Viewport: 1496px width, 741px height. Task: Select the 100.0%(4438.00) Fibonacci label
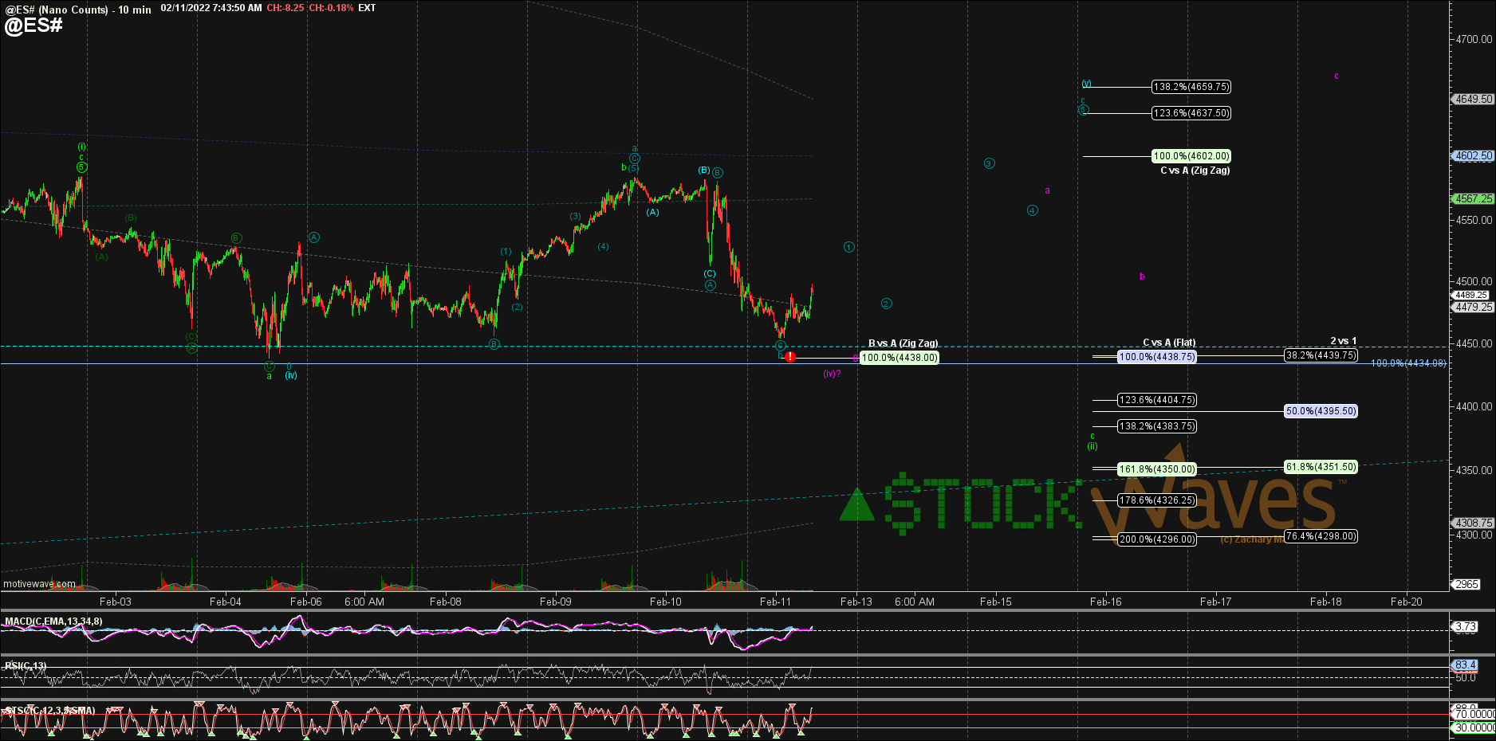click(900, 358)
